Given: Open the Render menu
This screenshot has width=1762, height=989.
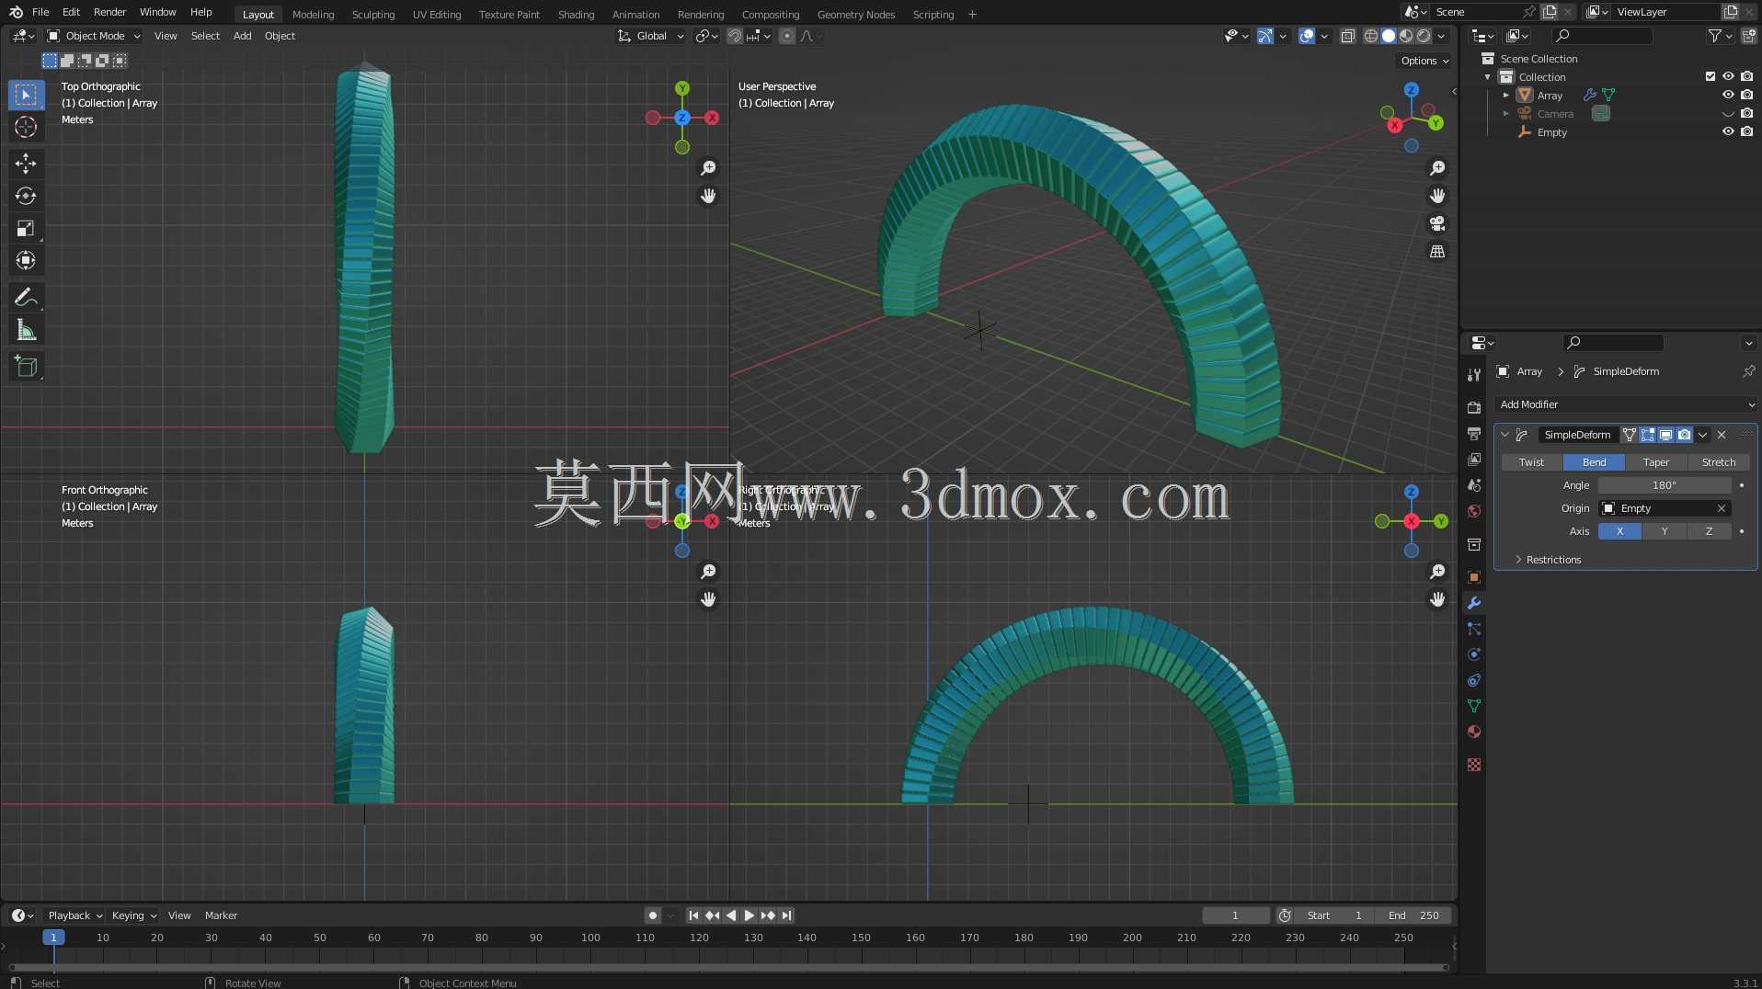Looking at the screenshot, I should coord(109,12).
